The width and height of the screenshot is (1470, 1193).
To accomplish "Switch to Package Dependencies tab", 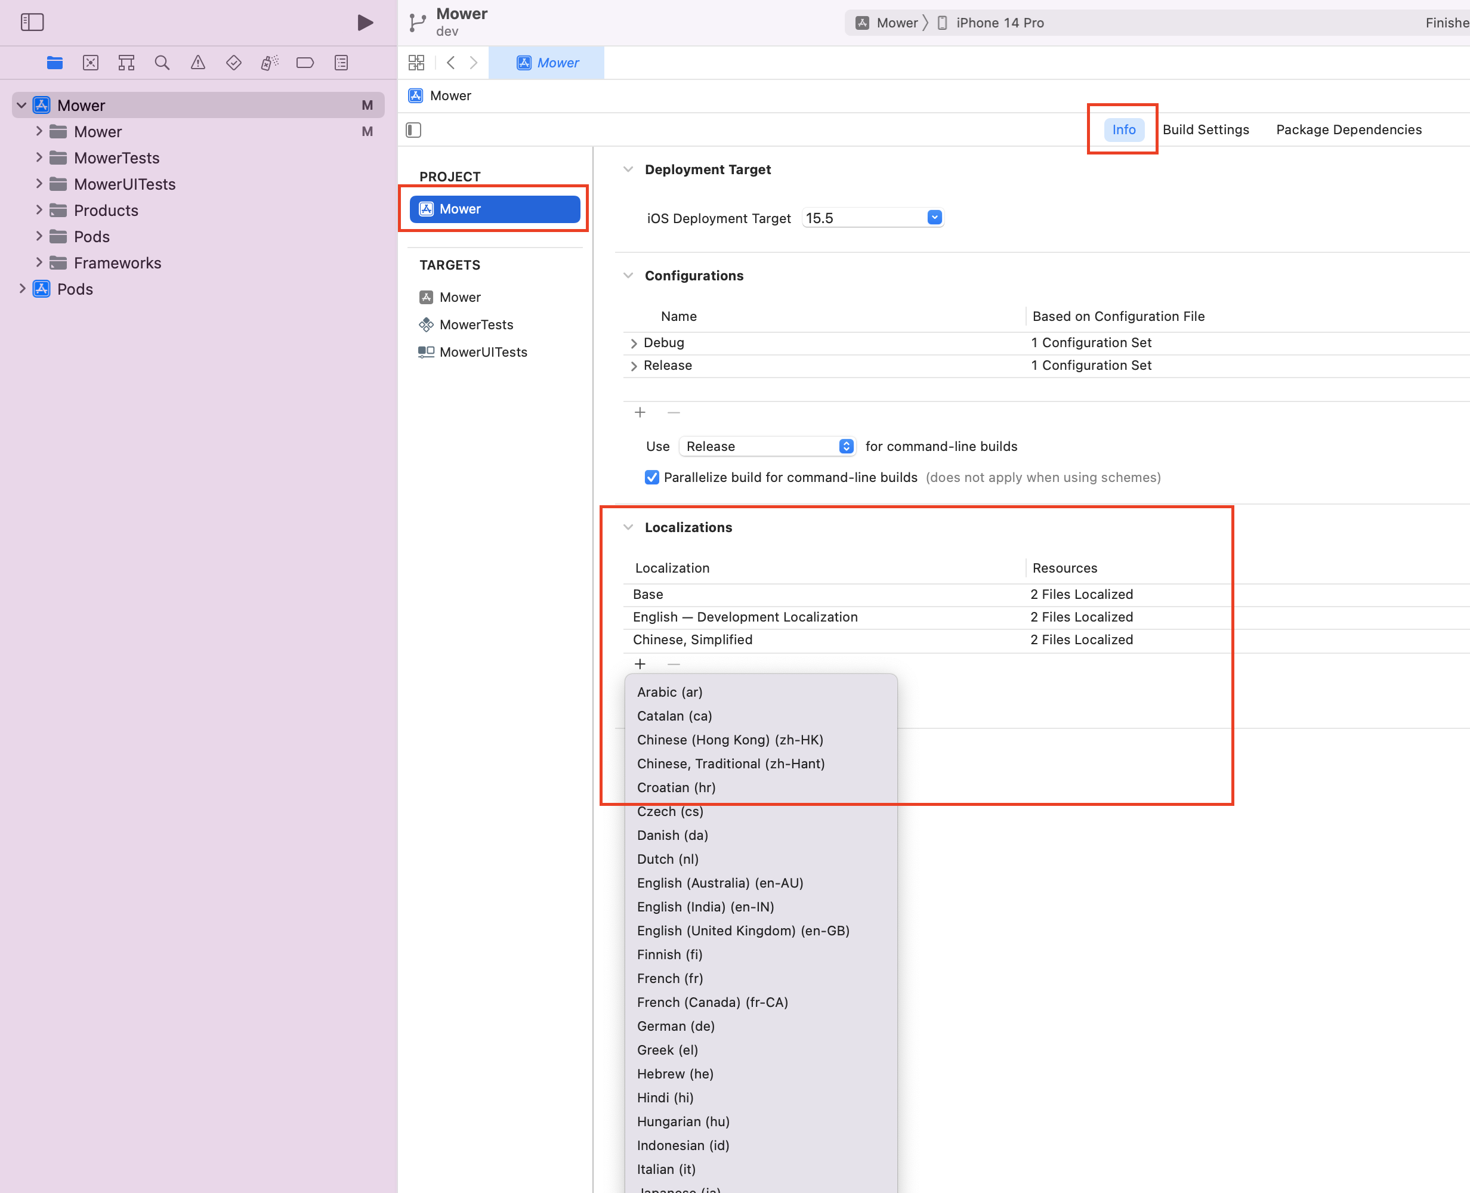I will pos(1348,130).
